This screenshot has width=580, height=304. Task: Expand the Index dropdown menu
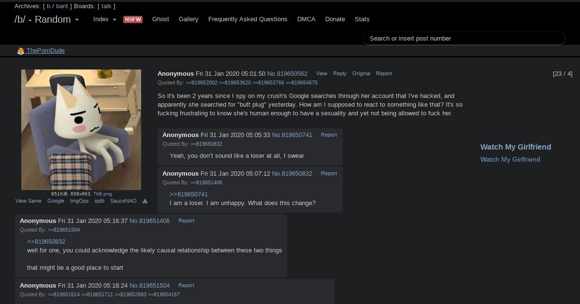click(x=105, y=19)
